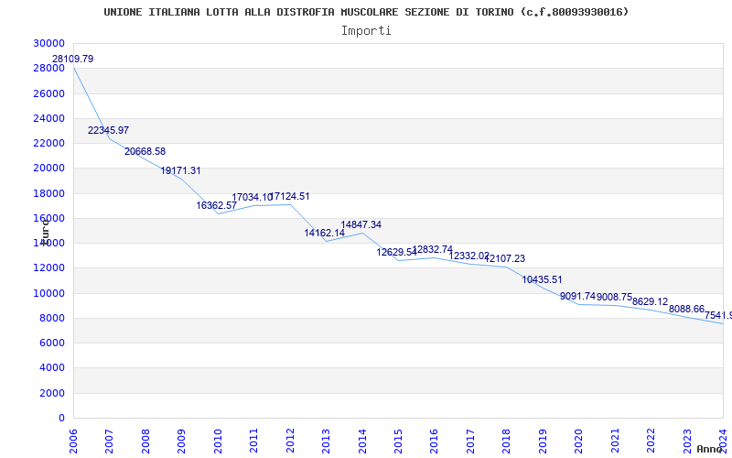This screenshot has width=732, height=458.
Task: Click the 2006 year label
Action: [x=74, y=442]
